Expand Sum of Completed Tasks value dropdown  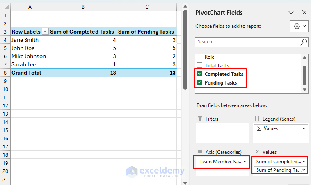[x=303, y=162]
